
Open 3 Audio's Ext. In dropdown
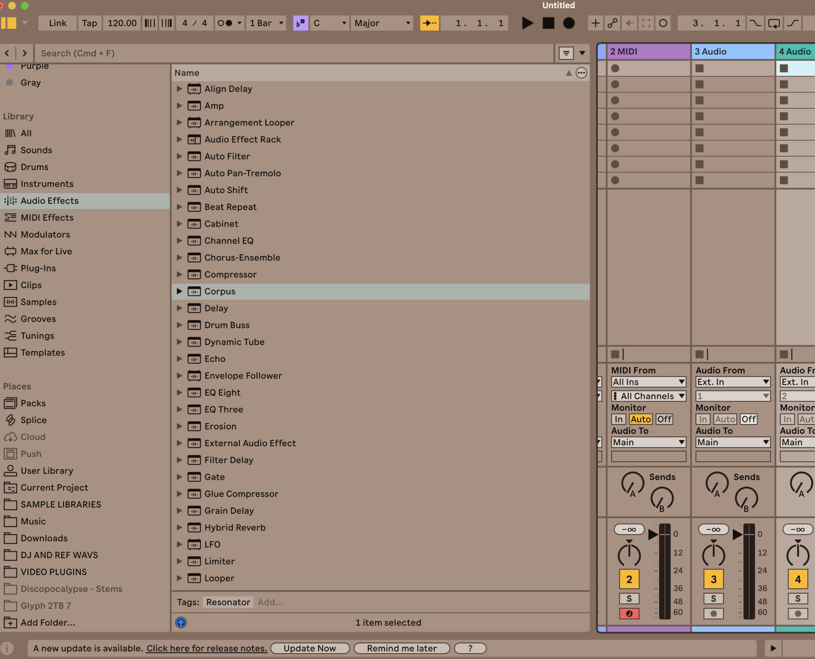[x=733, y=382]
